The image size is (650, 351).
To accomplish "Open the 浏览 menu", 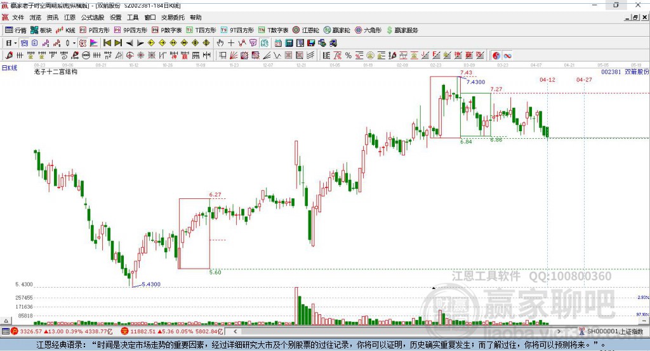I will point(36,17).
